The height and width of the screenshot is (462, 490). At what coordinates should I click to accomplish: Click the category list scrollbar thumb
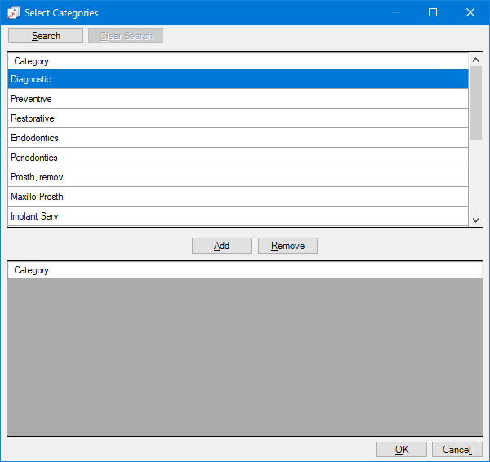[x=476, y=102]
